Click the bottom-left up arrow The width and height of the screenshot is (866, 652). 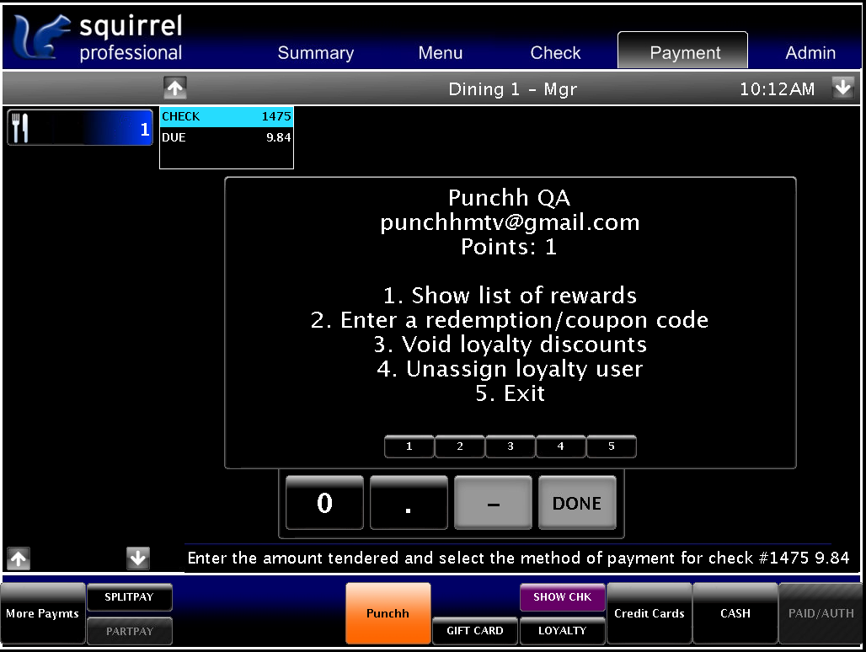pos(19,558)
